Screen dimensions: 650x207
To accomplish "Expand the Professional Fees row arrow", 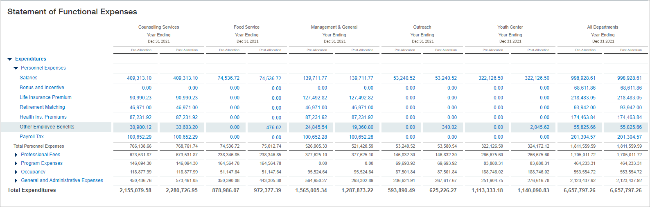I will (x=16, y=155).
